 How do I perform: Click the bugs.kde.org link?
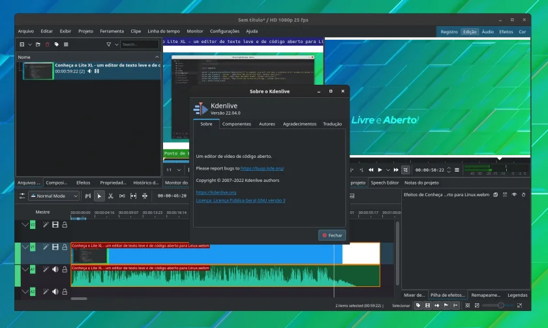pos(262,168)
